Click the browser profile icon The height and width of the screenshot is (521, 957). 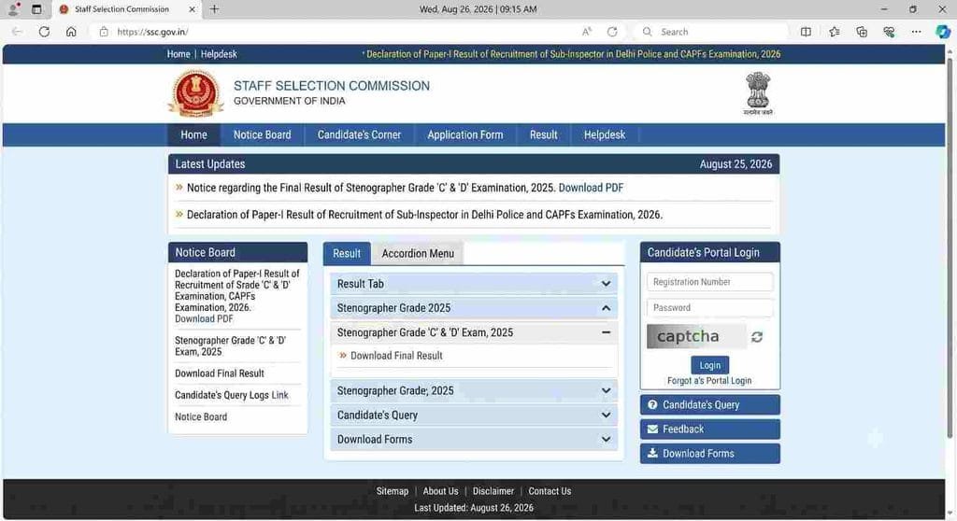click(13, 9)
